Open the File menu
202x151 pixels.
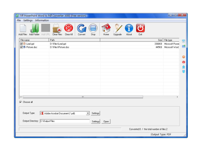click(19, 20)
